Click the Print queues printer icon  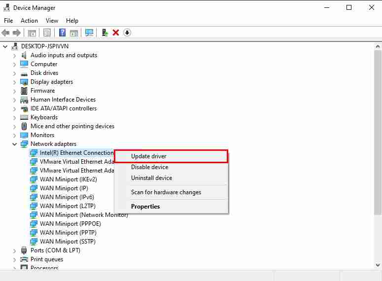pyautogui.click(x=24, y=259)
